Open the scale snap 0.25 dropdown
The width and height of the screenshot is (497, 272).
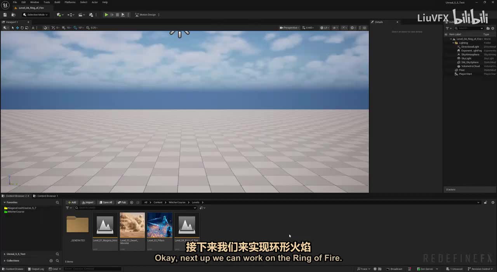(x=94, y=28)
